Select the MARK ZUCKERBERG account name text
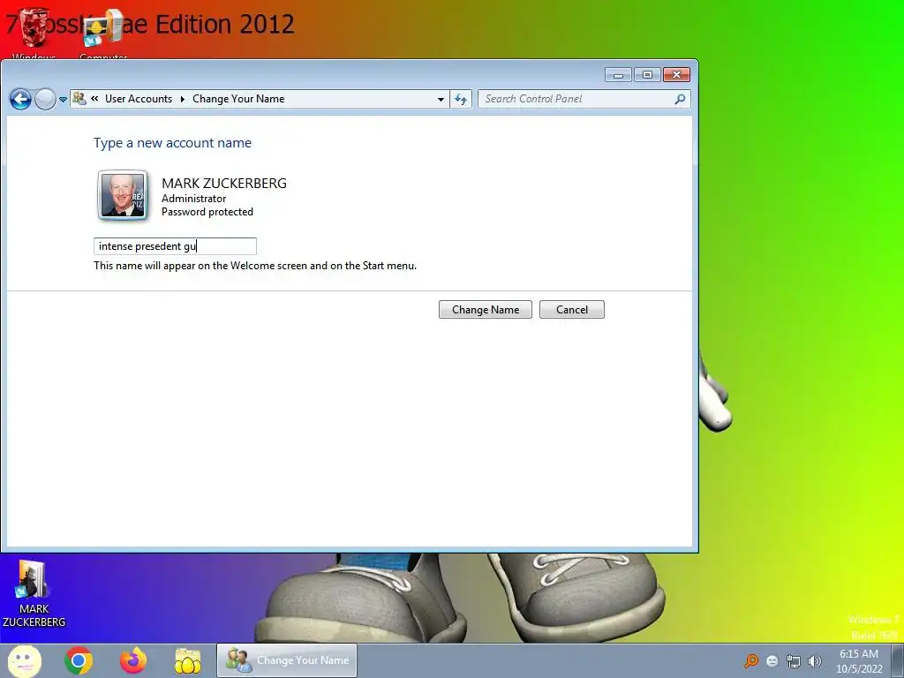Viewport: 904px width, 678px height. (x=223, y=184)
